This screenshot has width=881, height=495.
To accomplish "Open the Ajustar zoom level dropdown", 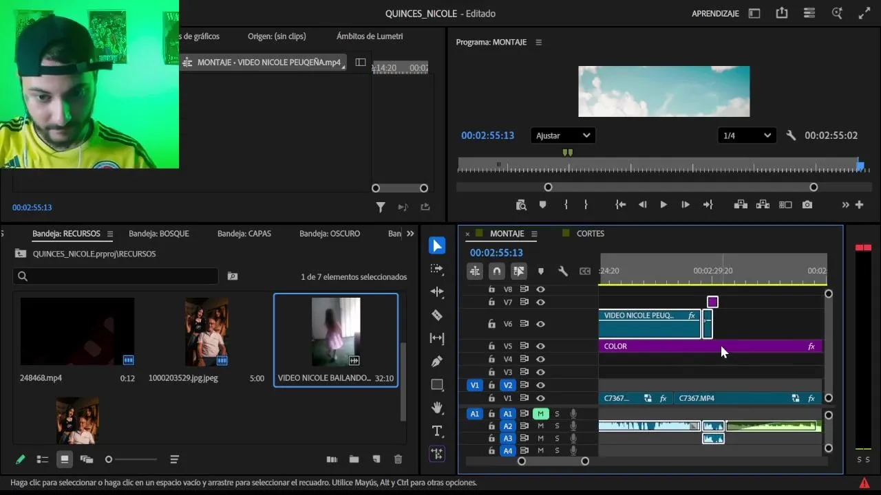I will pyautogui.click(x=563, y=135).
